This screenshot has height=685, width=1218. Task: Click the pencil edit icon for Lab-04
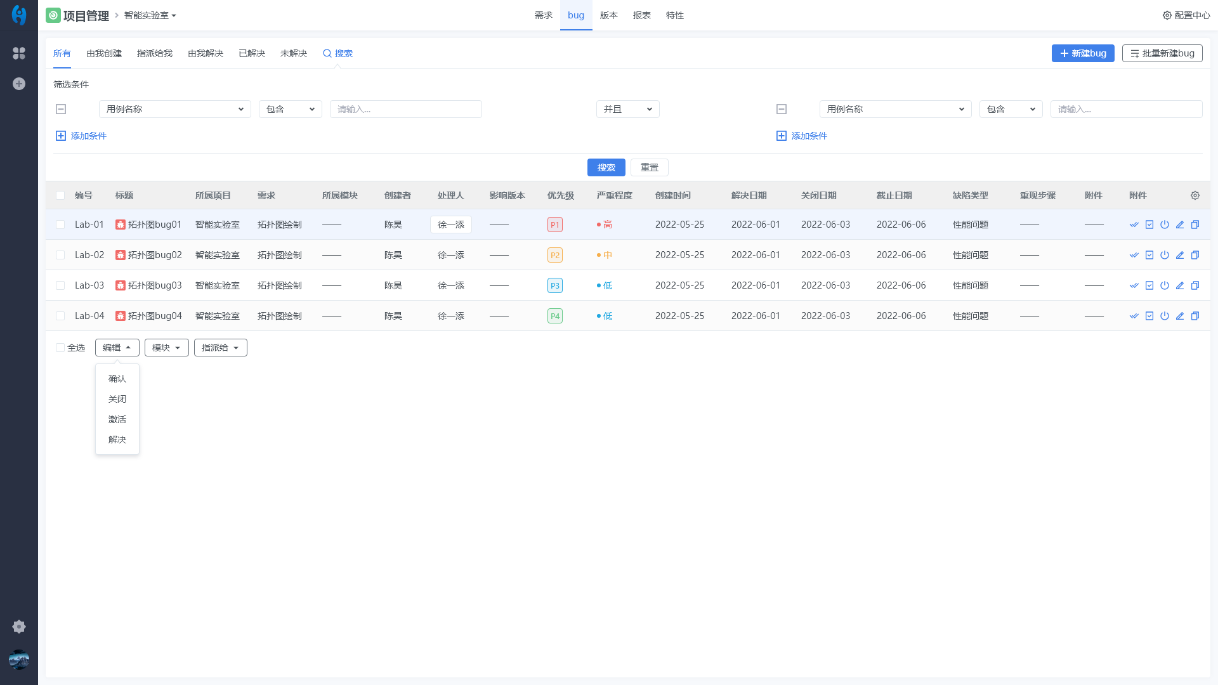(1180, 316)
